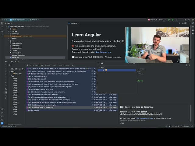
Task: Open the Notifications icon on right sidebar
Action: (x=193, y=23)
